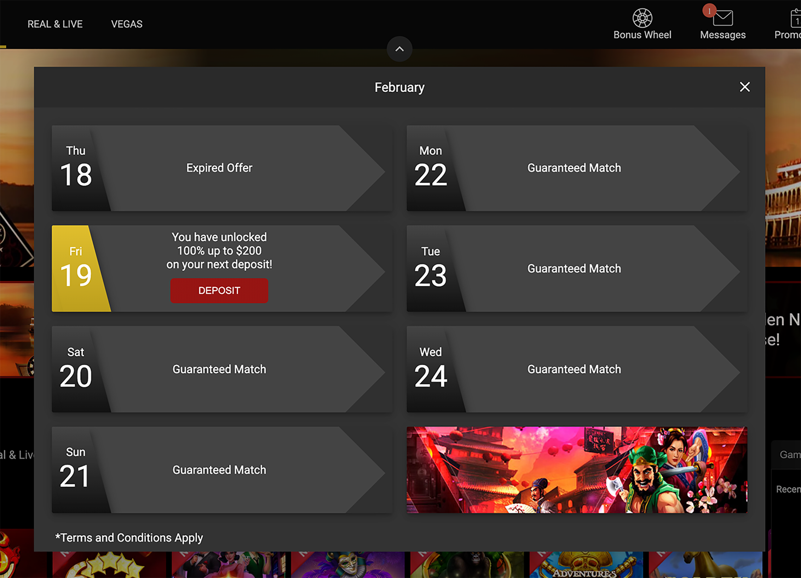
Task: Click the red DEPOSIT button
Action: point(219,290)
